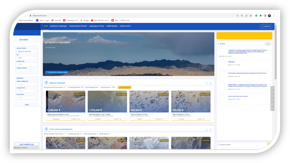Focus the ЗАРЫН КОД input field
The height and width of the screenshot is (163, 290).
(x=27, y=65)
